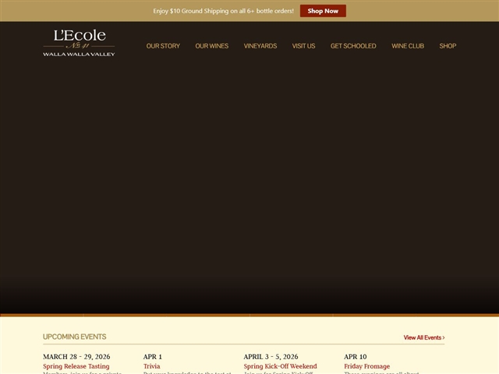The width and height of the screenshot is (499, 374).
Task: Open the Our Story menu
Action: [x=163, y=46]
